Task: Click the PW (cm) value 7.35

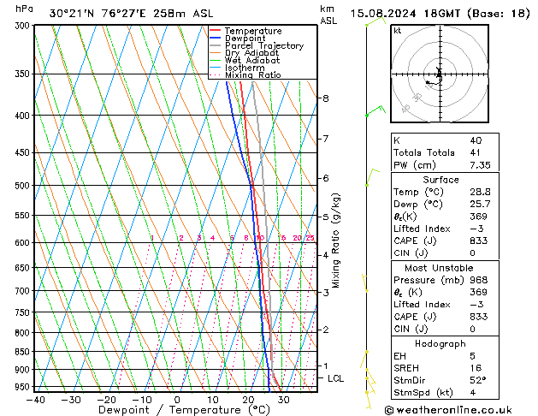Action: [480, 165]
